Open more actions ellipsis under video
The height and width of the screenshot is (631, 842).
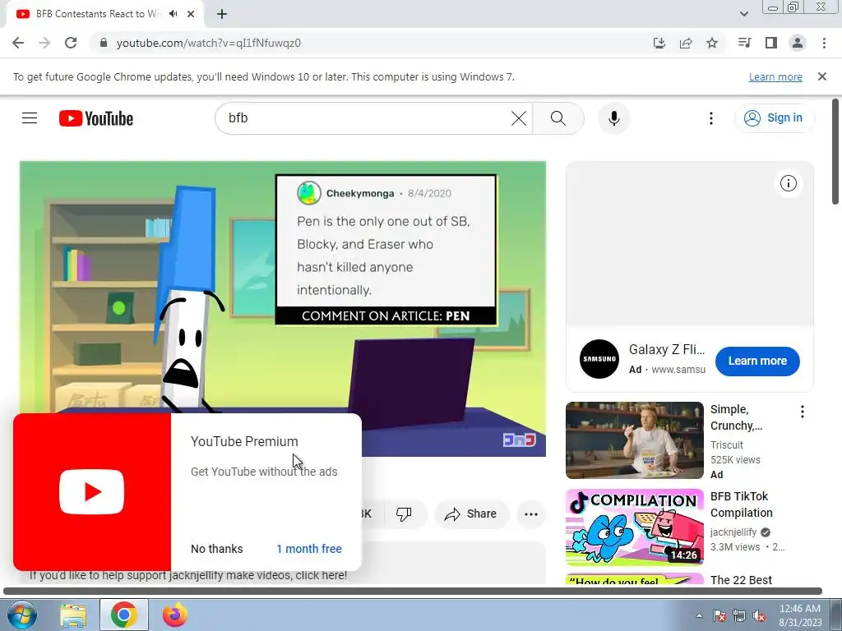pyautogui.click(x=531, y=514)
